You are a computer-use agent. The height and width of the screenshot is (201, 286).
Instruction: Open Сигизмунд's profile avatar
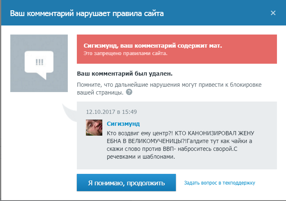point(94,127)
